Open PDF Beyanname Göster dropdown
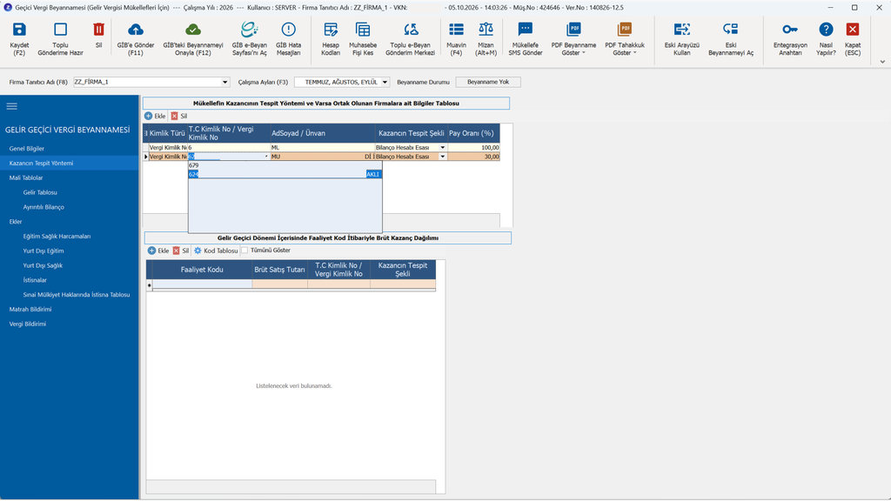 (574, 39)
